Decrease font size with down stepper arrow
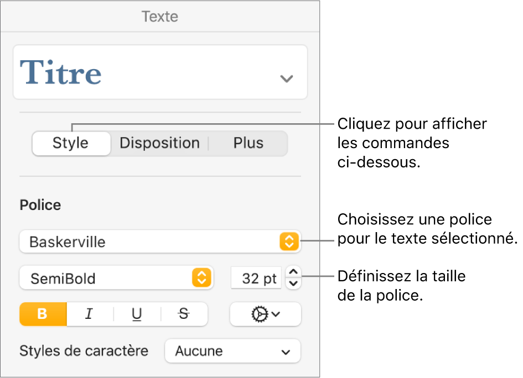 pyautogui.click(x=293, y=283)
